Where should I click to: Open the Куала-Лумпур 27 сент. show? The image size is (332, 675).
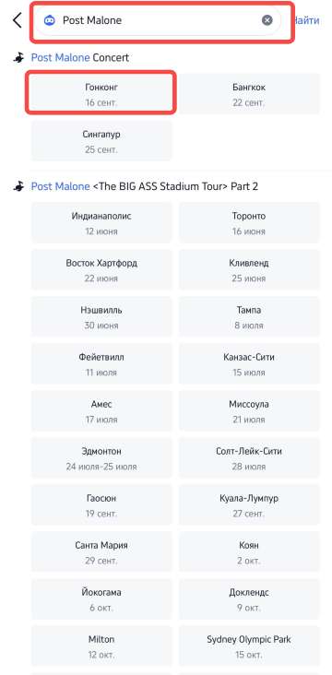(249, 505)
